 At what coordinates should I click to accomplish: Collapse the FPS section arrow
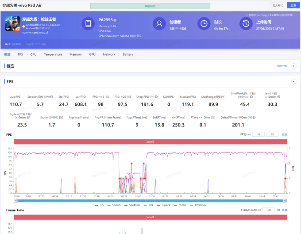tap(294, 82)
